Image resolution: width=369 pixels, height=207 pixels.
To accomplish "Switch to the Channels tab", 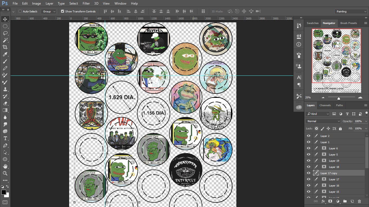I will coord(325,105).
